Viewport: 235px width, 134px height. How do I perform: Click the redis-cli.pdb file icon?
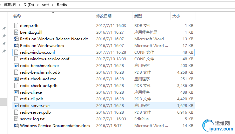(x=16, y=99)
